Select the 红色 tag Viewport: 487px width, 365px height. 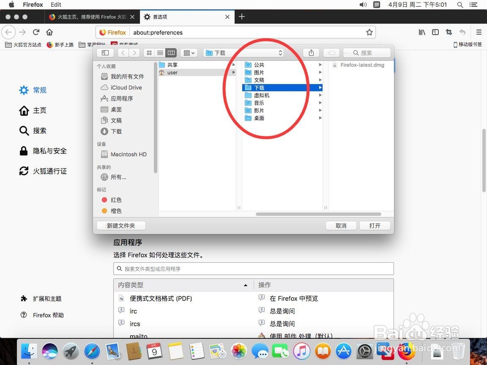point(112,200)
